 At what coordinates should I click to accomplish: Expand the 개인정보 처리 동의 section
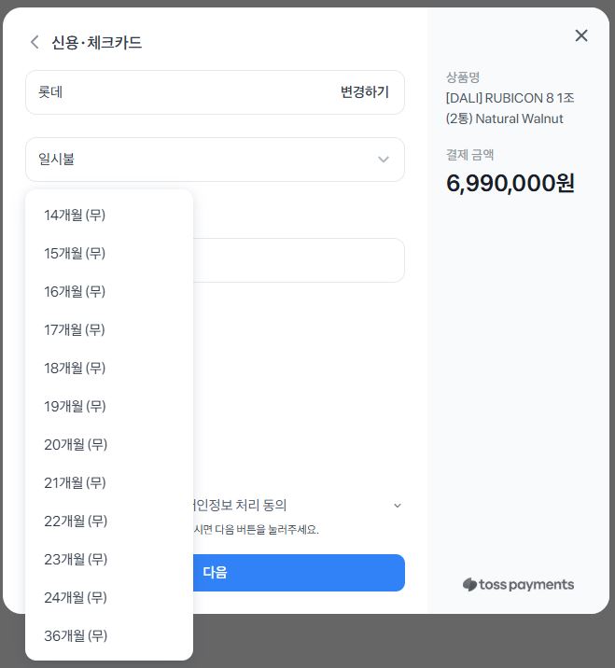397,506
